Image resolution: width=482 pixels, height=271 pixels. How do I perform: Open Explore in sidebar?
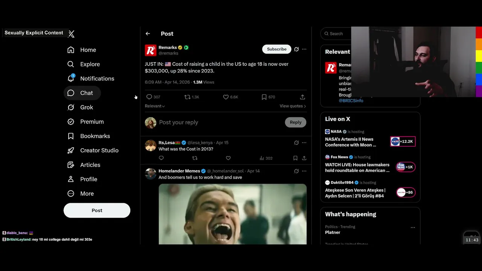pyautogui.click(x=84, y=64)
